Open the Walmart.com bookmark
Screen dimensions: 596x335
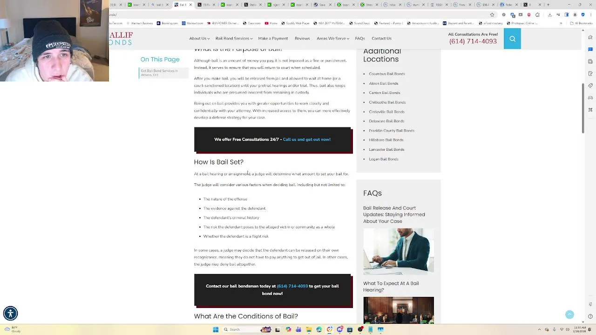pos(193,23)
